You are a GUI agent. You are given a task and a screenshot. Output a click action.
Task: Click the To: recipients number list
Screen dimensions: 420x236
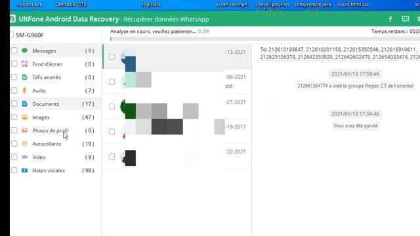(340, 53)
